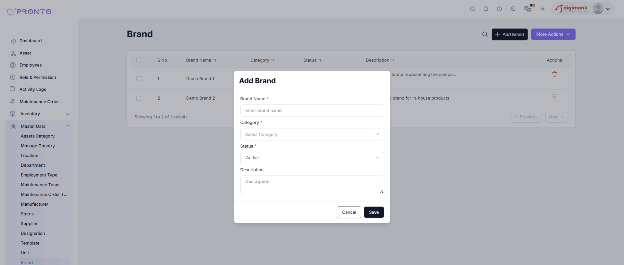The height and width of the screenshot is (265, 624).
Task: Focus the Description textarea
Action: (312, 185)
